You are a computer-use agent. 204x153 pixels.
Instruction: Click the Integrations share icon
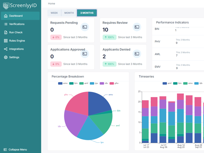click(6, 49)
